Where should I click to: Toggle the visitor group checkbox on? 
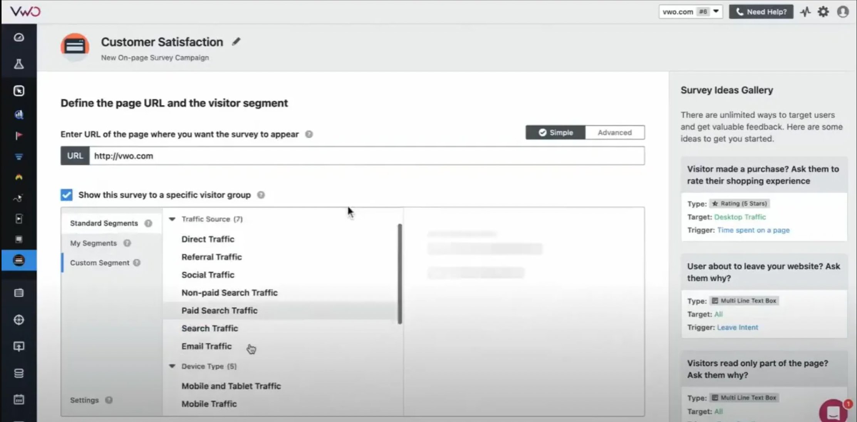click(x=66, y=195)
